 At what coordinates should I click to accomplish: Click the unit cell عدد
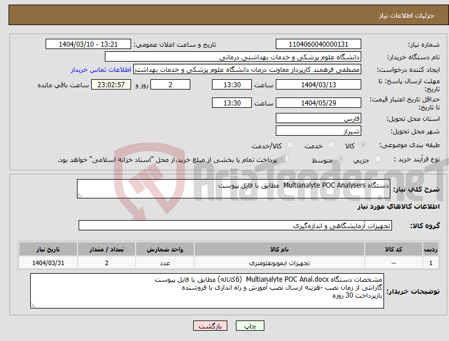tap(165, 262)
